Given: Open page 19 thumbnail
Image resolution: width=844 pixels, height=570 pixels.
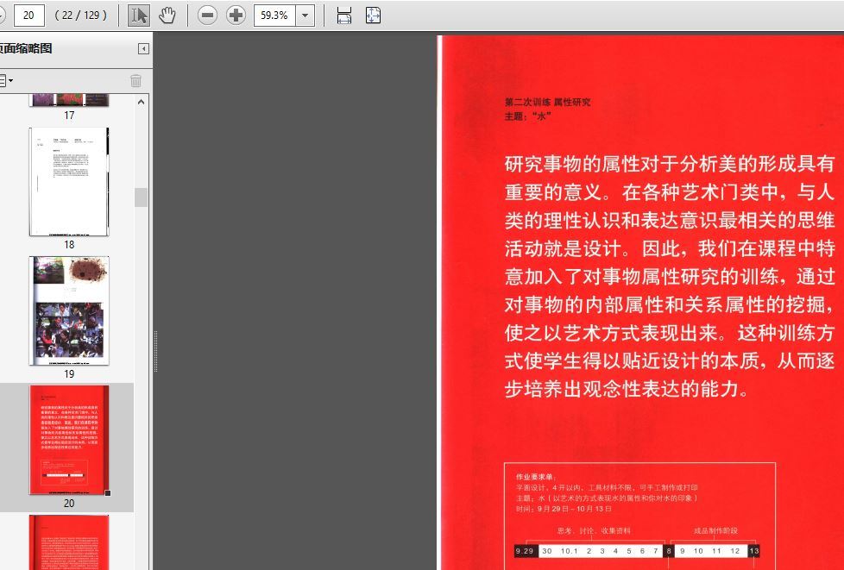Looking at the screenshot, I should click(x=69, y=310).
